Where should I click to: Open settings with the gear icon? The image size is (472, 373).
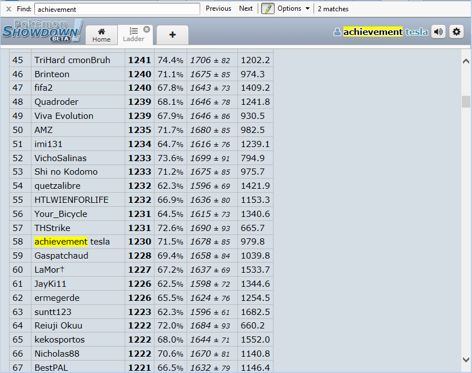(456, 32)
